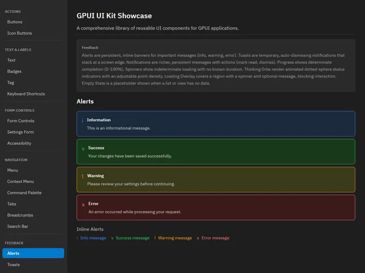Click the red 'Error message' inline text
Viewport: 365px width, 273px height.
tap(216, 238)
